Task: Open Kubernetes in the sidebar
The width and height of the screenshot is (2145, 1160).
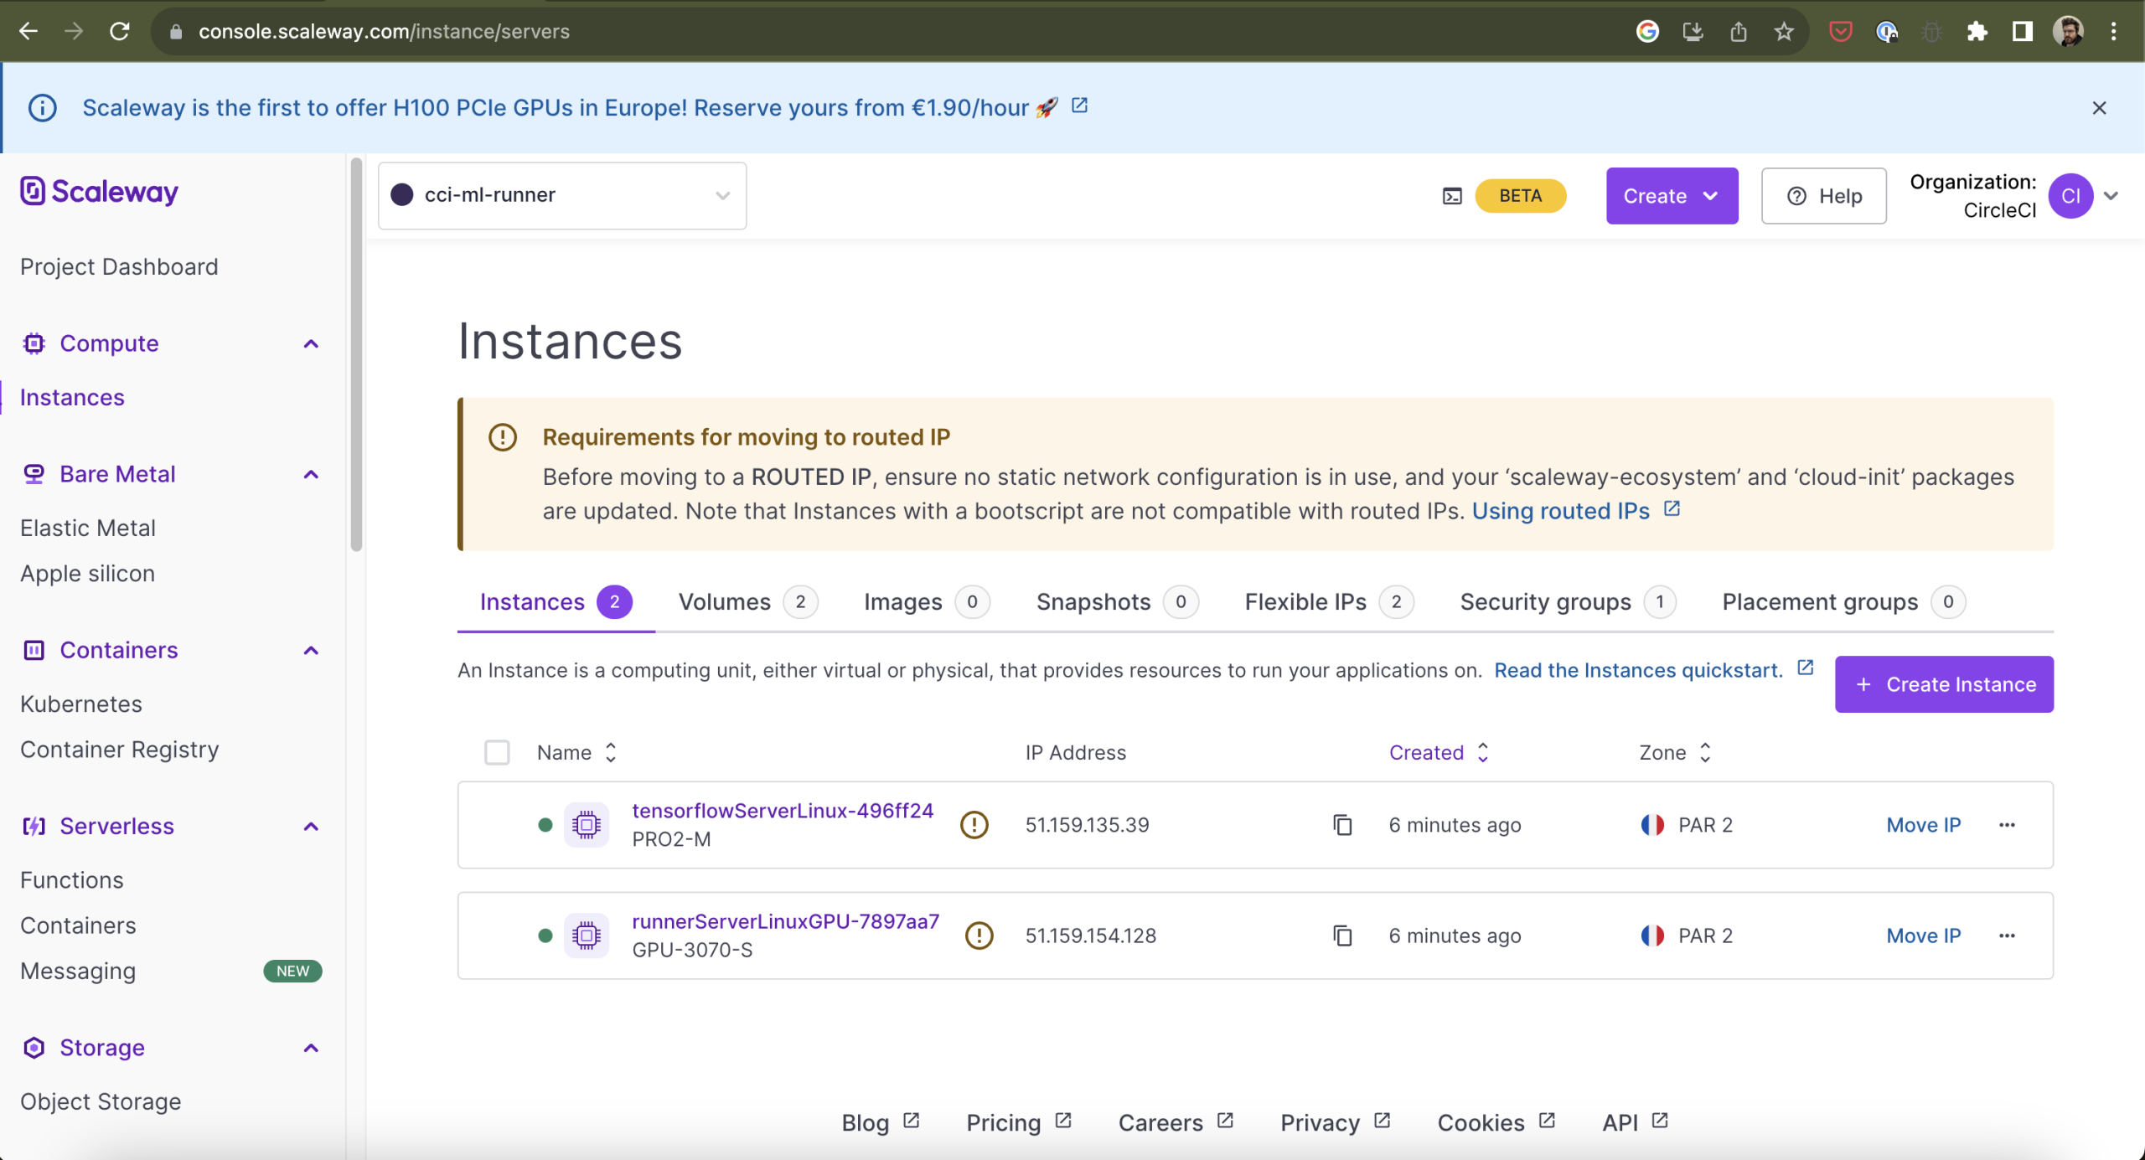Action: [x=81, y=704]
